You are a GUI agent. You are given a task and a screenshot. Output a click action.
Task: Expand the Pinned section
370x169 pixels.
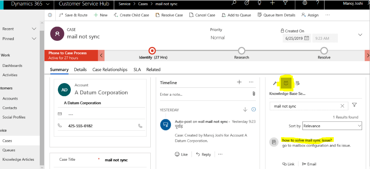(34, 39)
